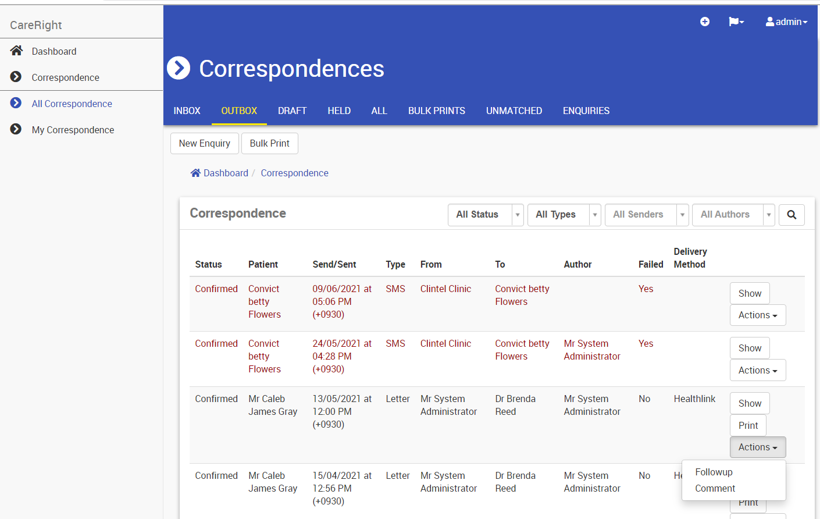Switch to the ALL tab
This screenshot has width=820, height=519.
[379, 111]
